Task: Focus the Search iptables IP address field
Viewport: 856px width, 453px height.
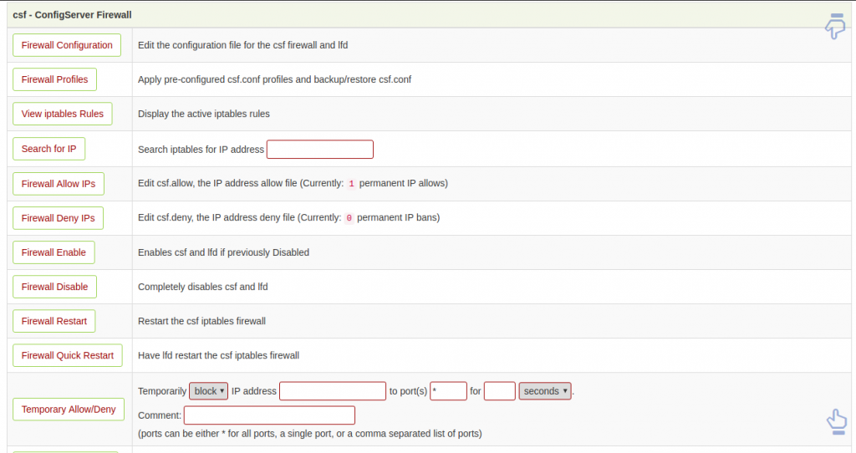Action: point(320,149)
